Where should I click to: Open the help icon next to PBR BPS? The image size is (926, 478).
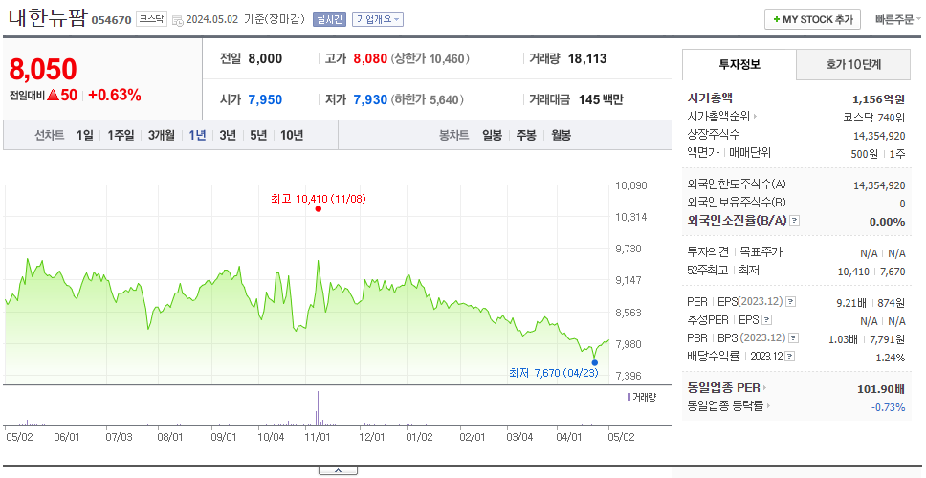pos(794,338)
